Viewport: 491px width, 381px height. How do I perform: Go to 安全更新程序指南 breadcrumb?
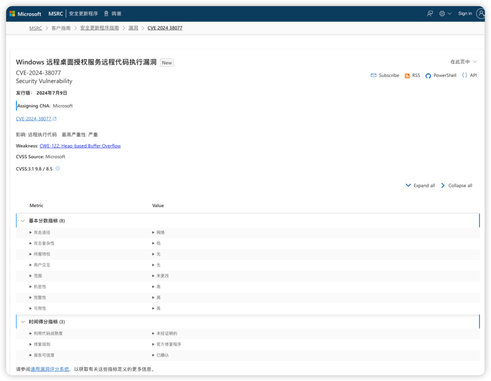coord(100,28)
